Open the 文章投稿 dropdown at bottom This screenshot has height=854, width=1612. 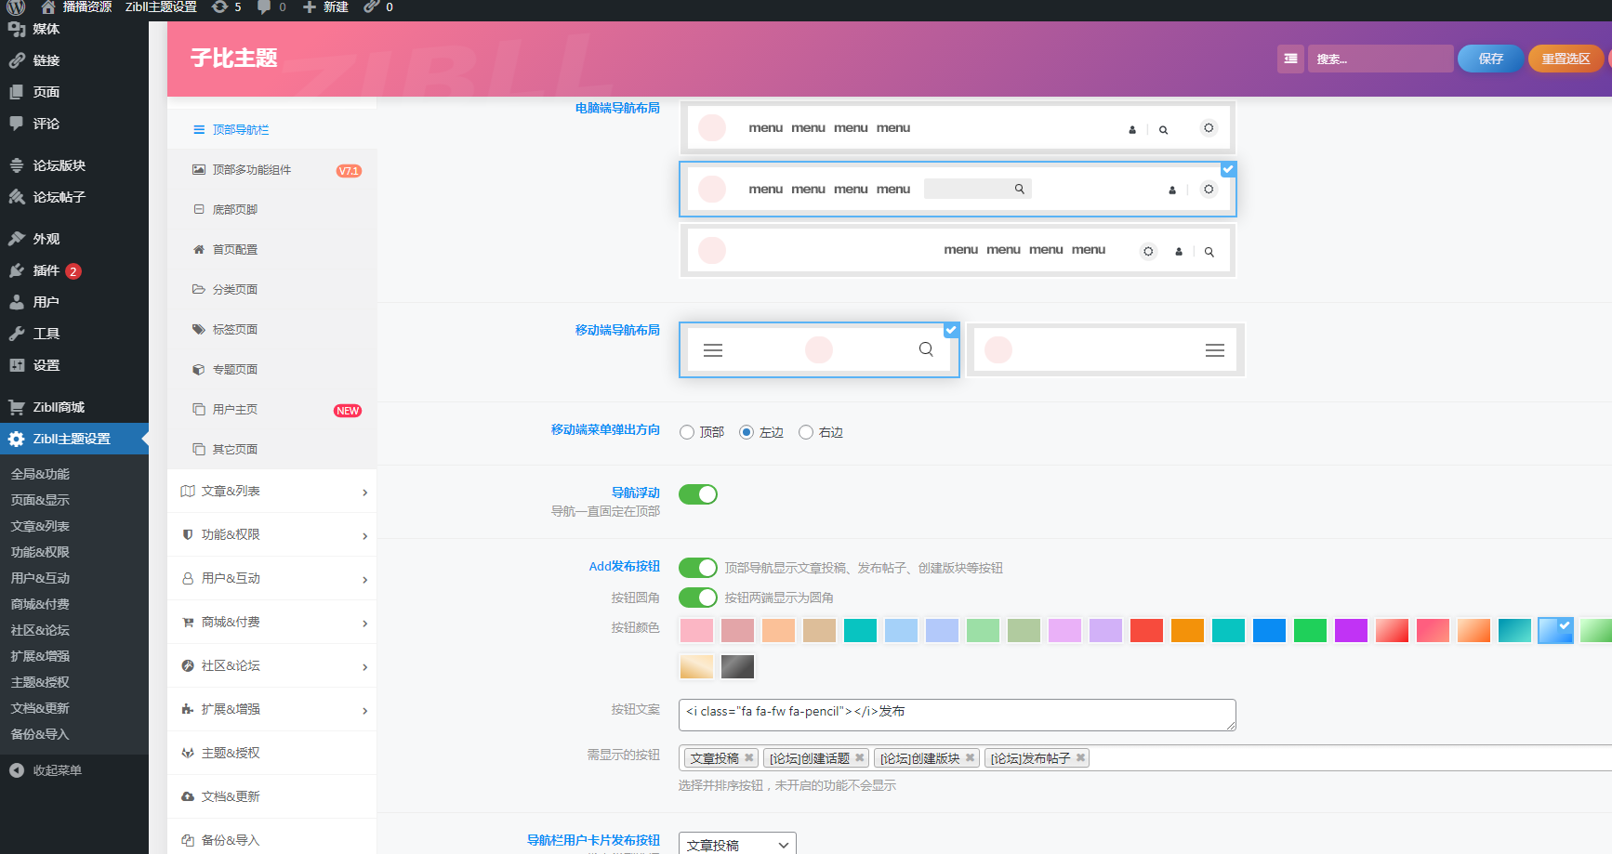(736, 844)
